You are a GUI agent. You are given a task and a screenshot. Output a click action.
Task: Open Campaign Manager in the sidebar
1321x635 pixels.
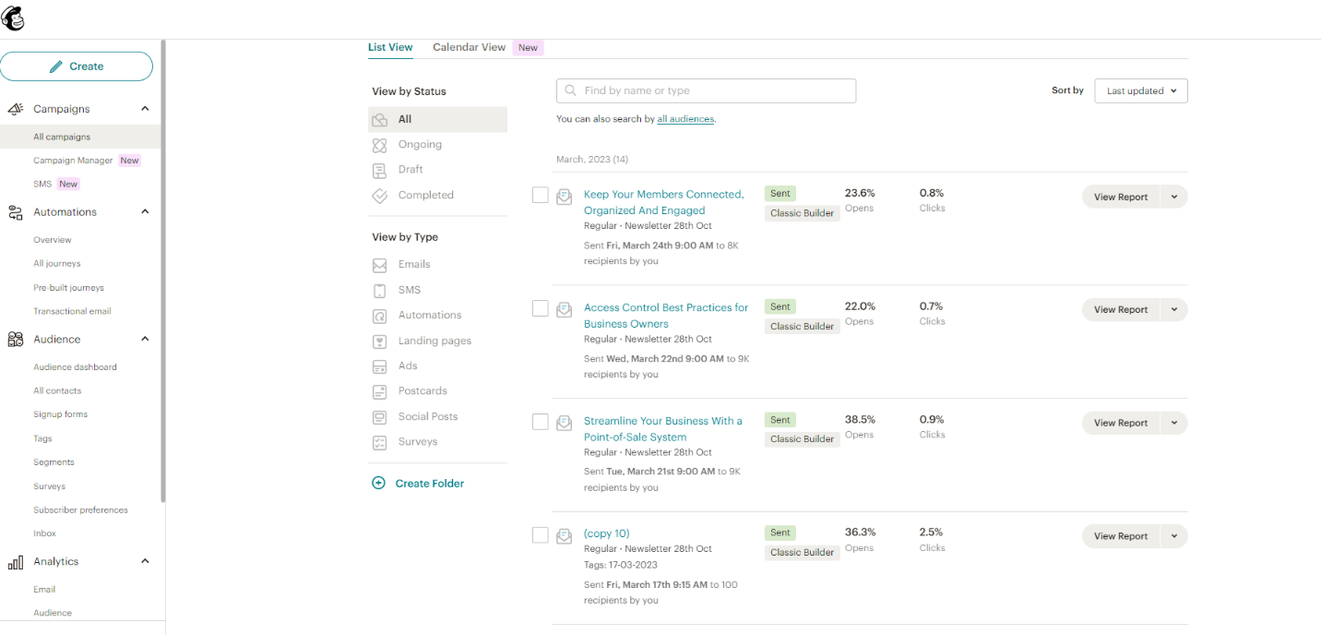(73, 161)
